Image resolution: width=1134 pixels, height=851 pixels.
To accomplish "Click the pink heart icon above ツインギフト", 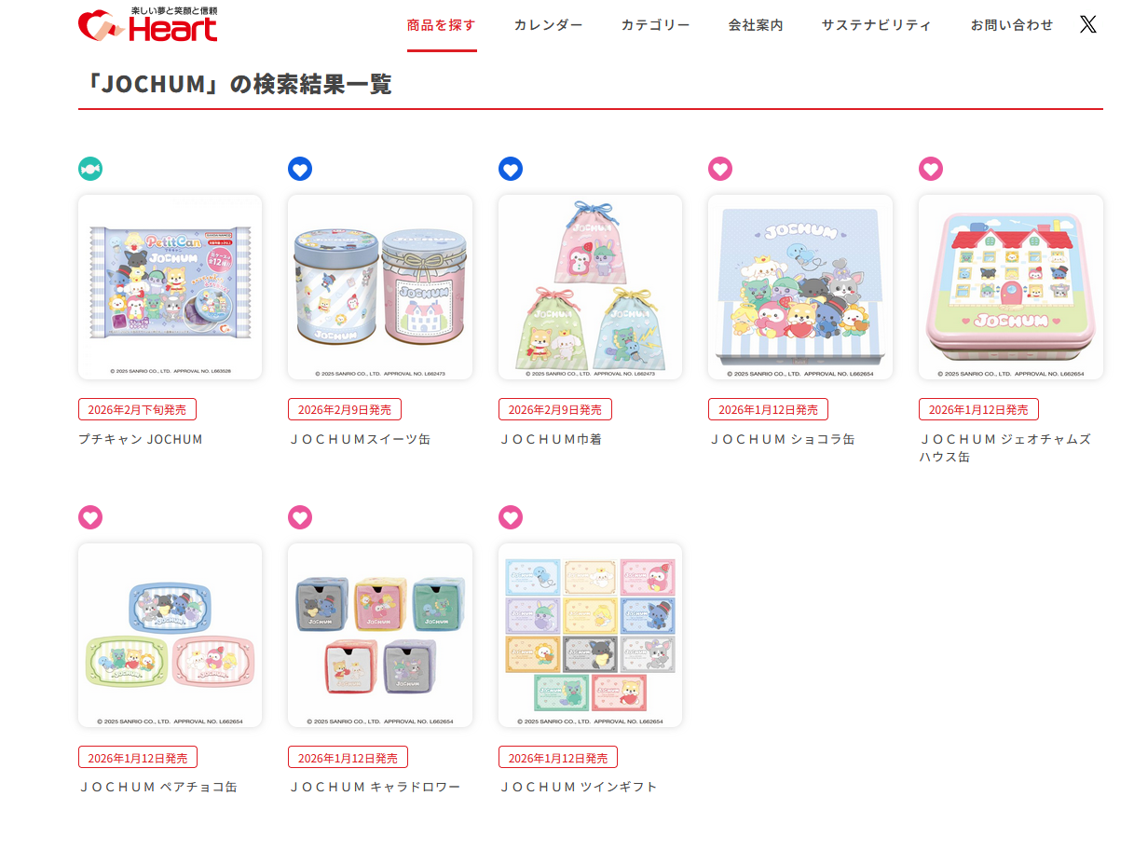I will [x=511, y=517].
